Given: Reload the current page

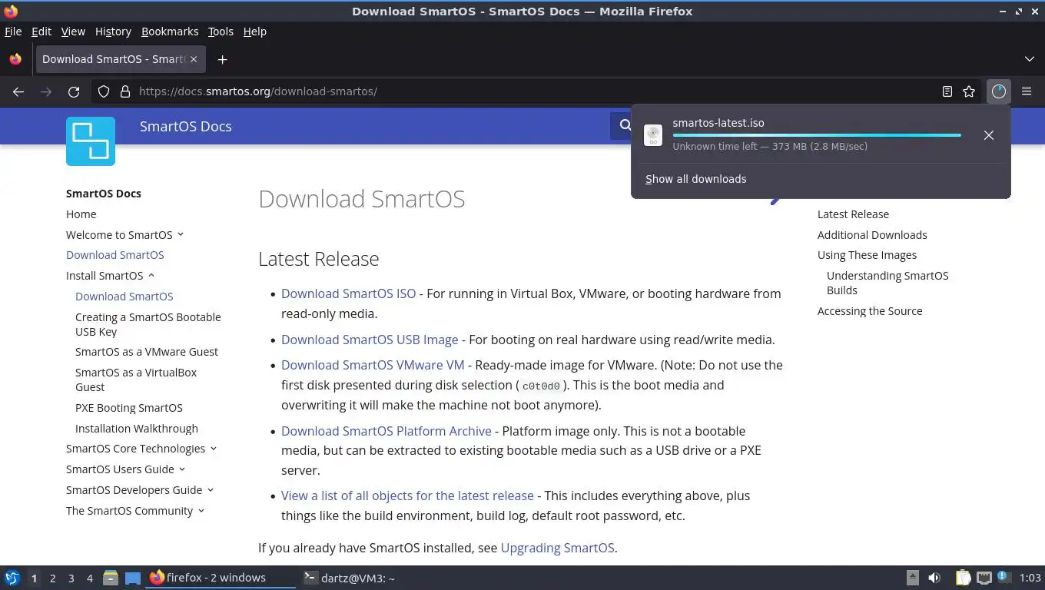Looking at the screenshot, I should pos(74,91).
